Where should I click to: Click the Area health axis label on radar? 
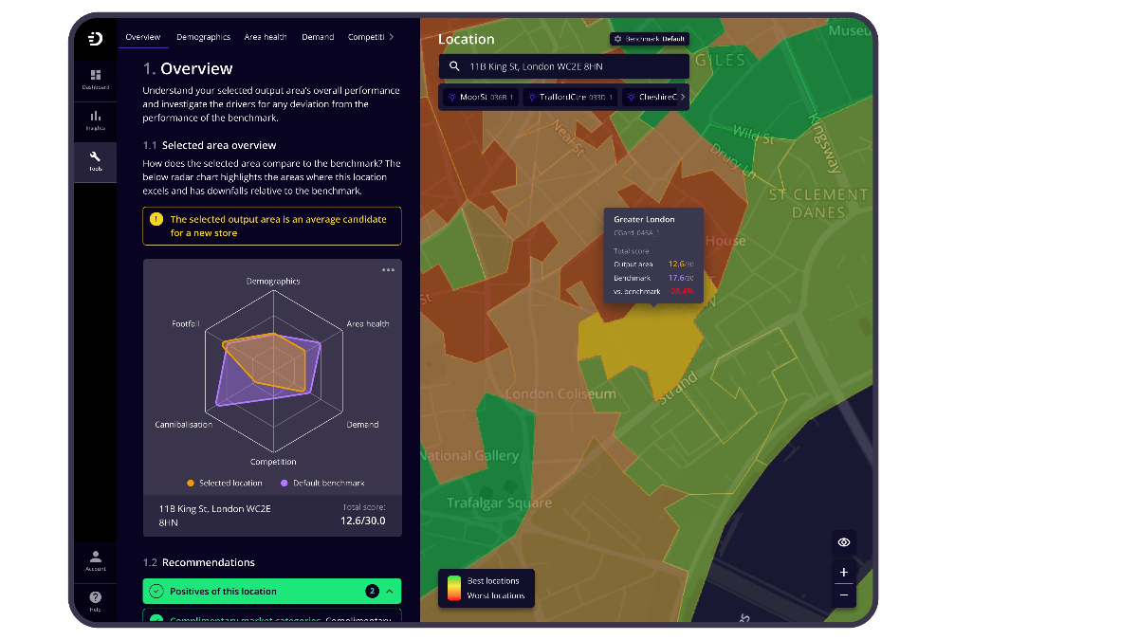368,324
